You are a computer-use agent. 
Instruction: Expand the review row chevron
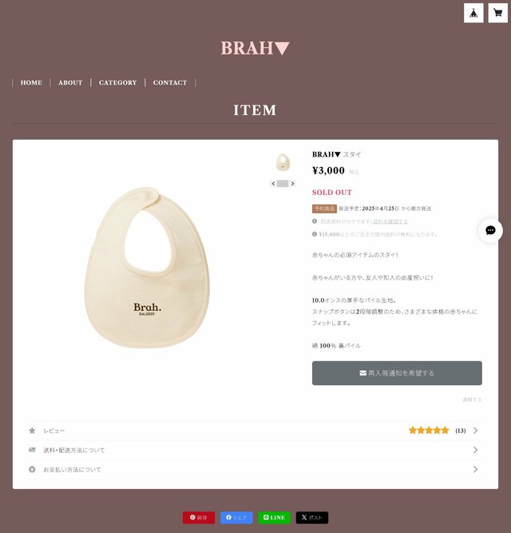point(475,431)
